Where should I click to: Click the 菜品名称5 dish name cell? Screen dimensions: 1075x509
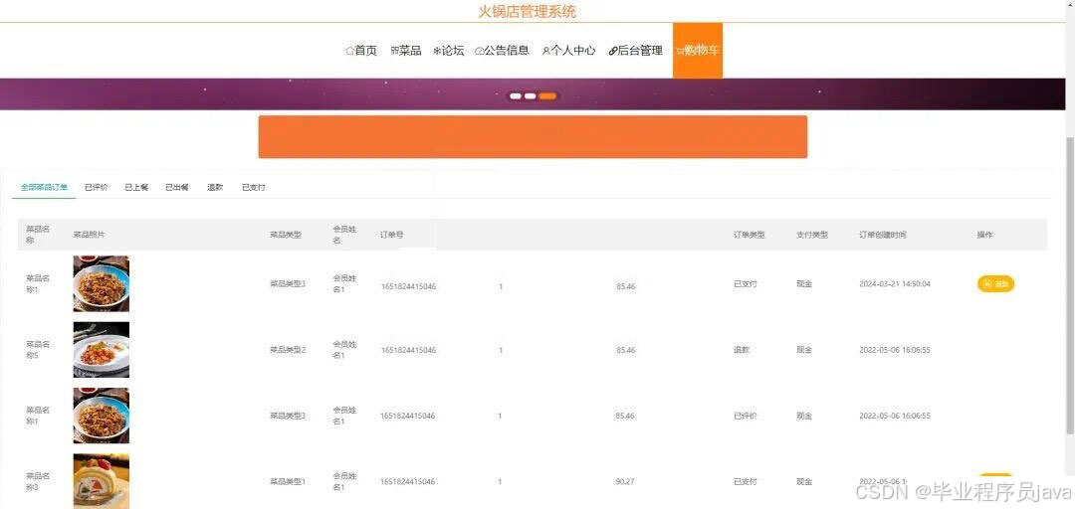point(39,349)
